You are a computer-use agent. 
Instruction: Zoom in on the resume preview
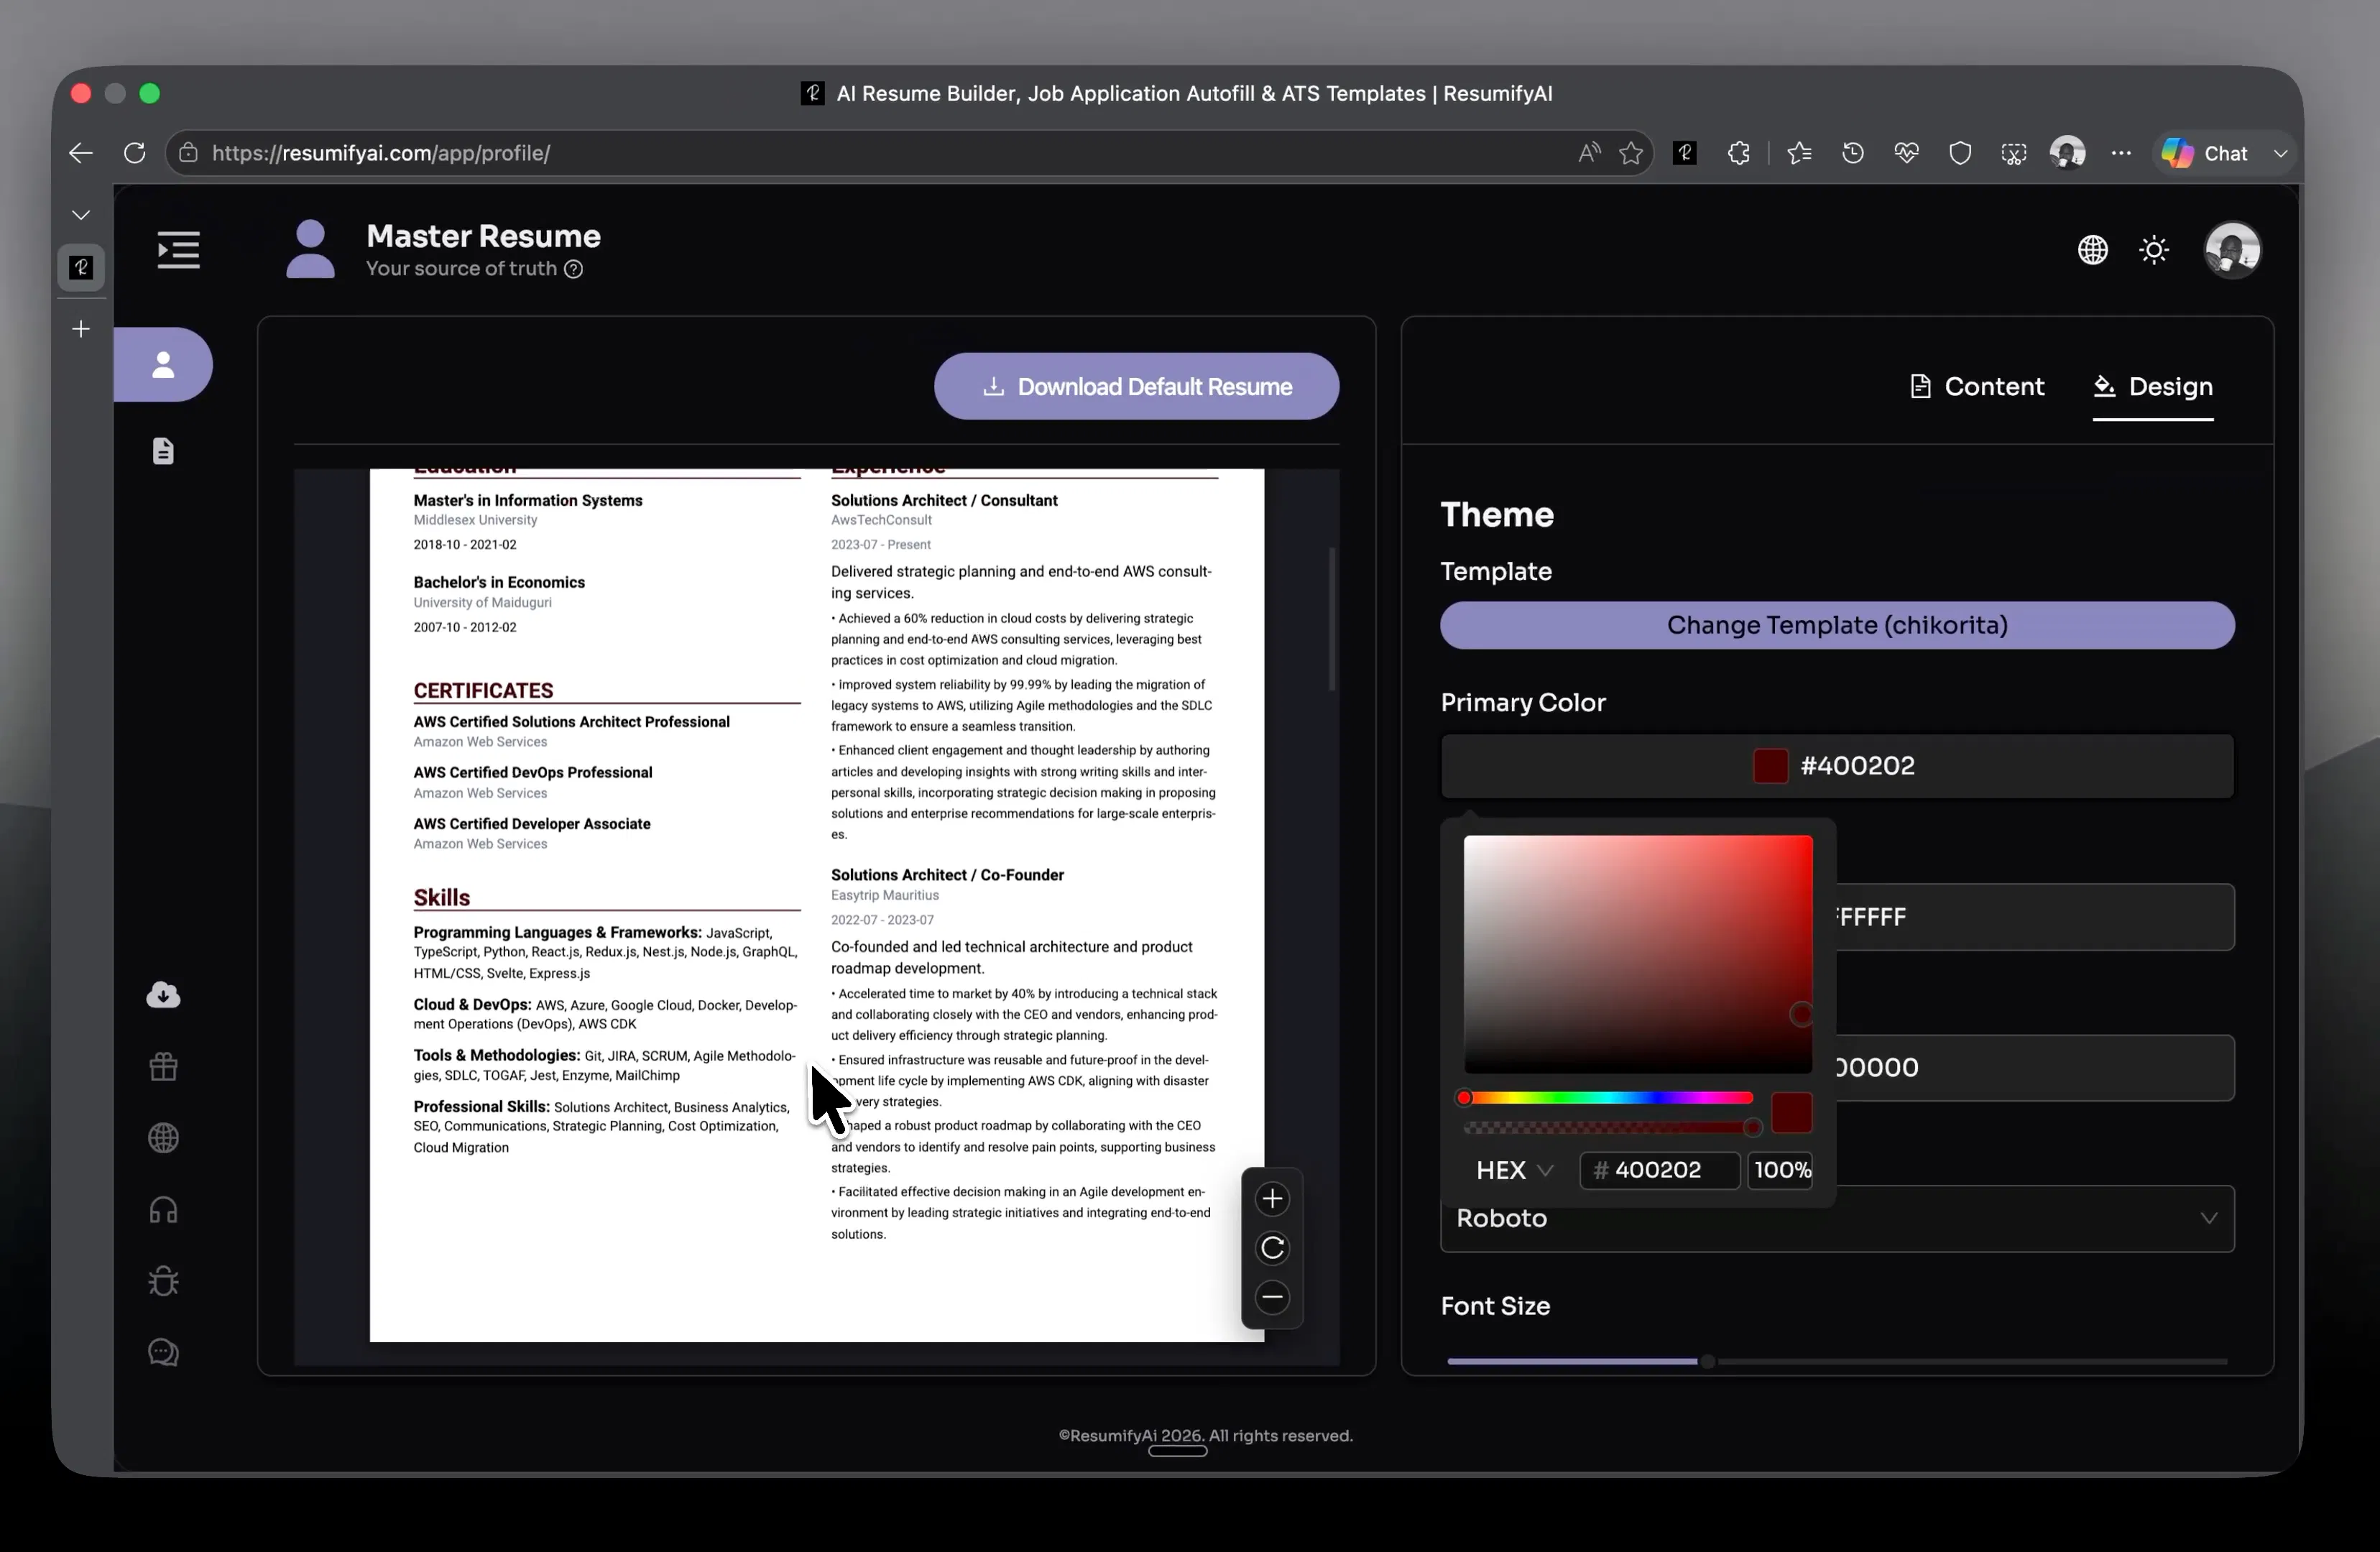pos(1272,1199)
